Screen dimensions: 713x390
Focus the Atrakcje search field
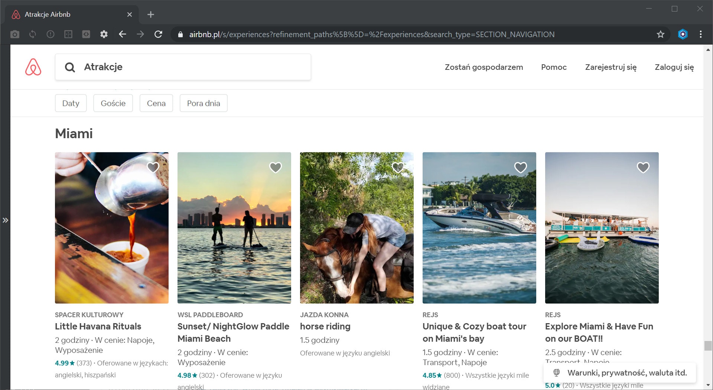point(183,67)
